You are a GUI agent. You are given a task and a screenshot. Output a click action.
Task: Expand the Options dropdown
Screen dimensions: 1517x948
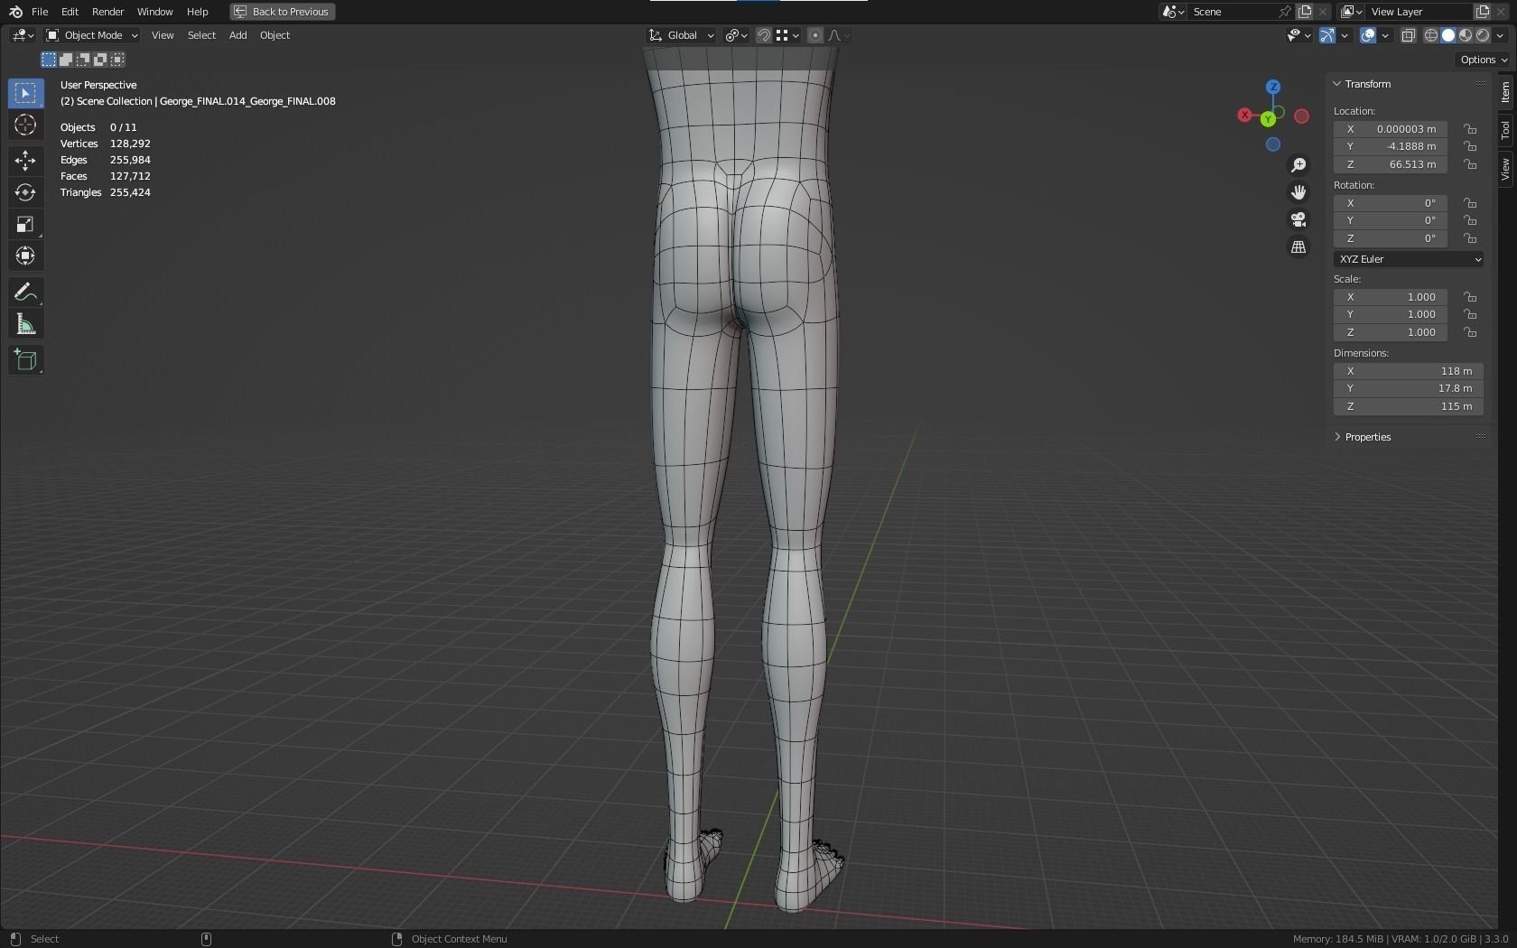(x=1484, y=60)
